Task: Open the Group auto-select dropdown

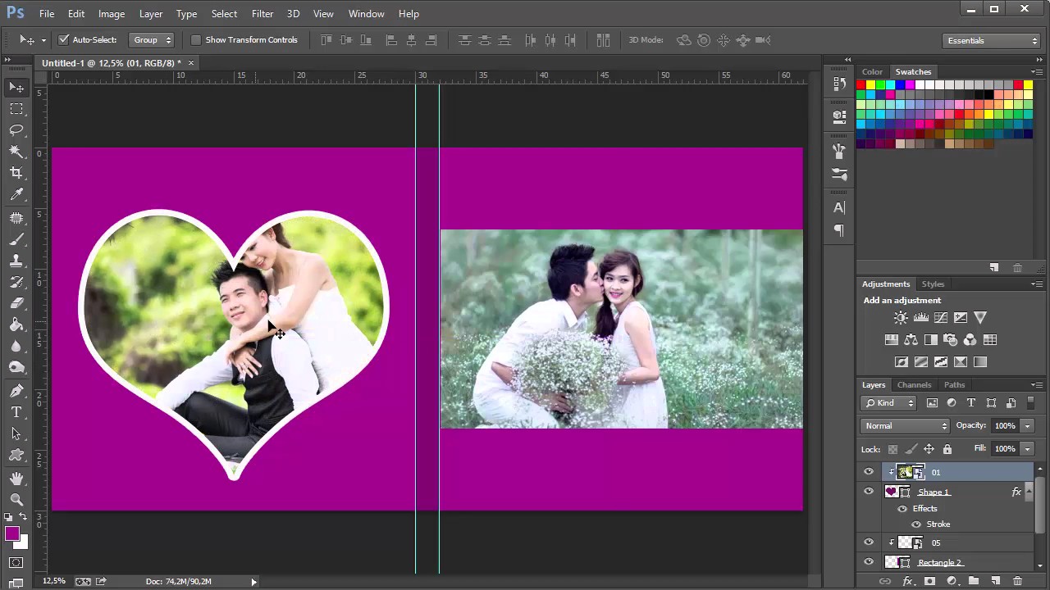Action: 152,39
